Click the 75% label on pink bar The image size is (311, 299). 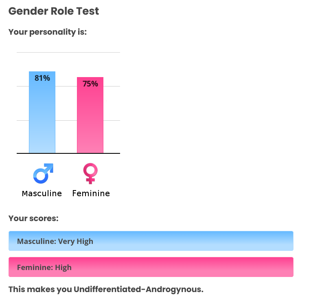click(90, 84)
